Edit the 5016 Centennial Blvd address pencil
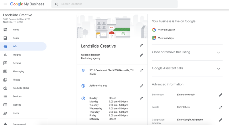 pyautogui.click(x=141, y=71)
